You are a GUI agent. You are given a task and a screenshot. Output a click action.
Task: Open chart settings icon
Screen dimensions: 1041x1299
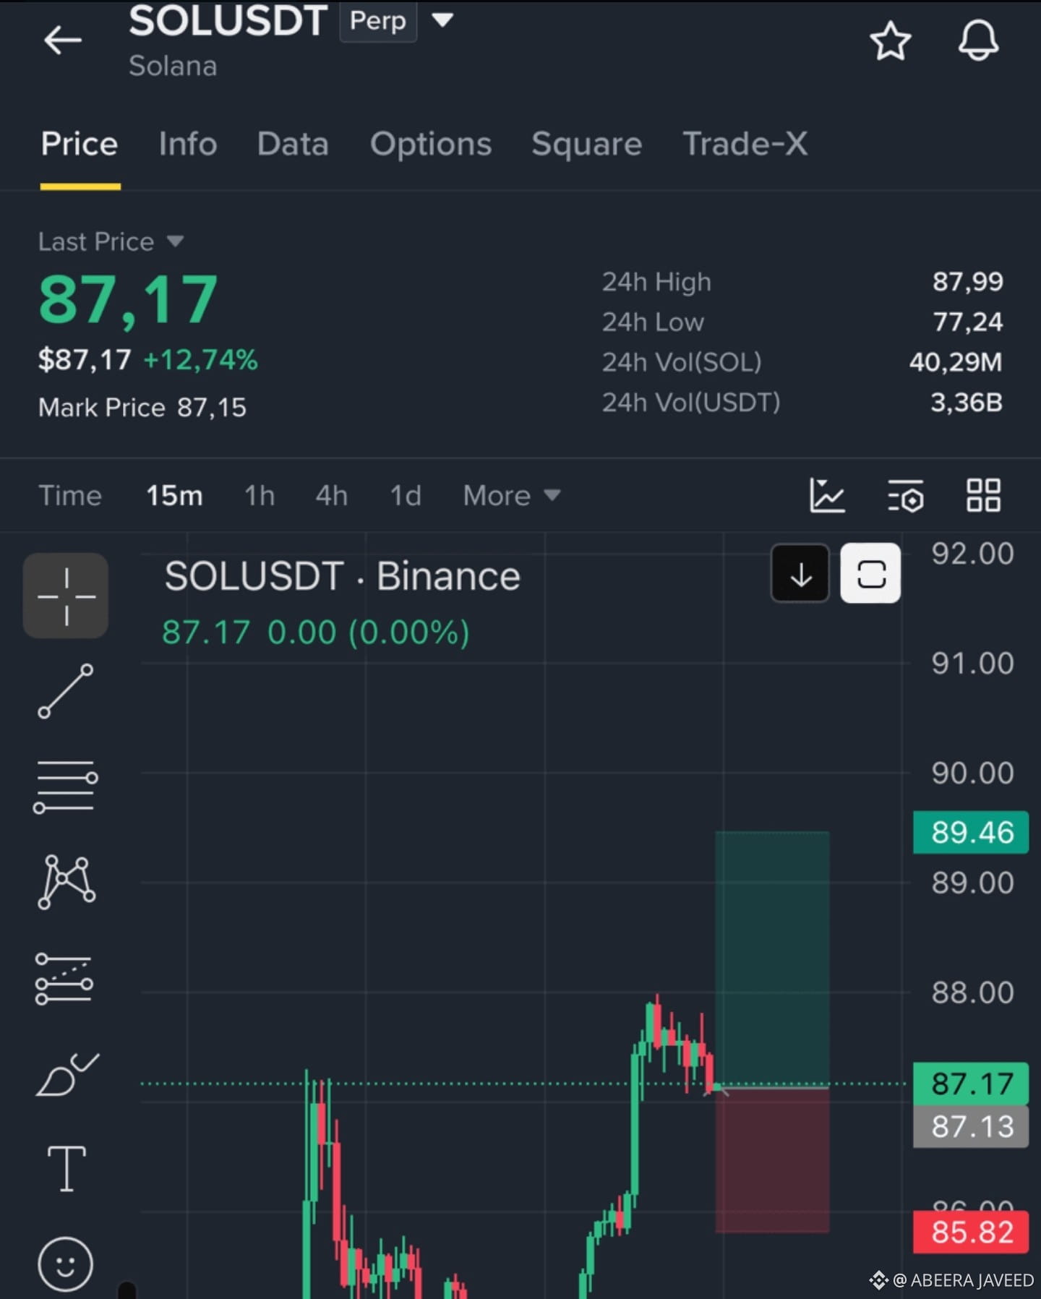click(x=905, y=496)
